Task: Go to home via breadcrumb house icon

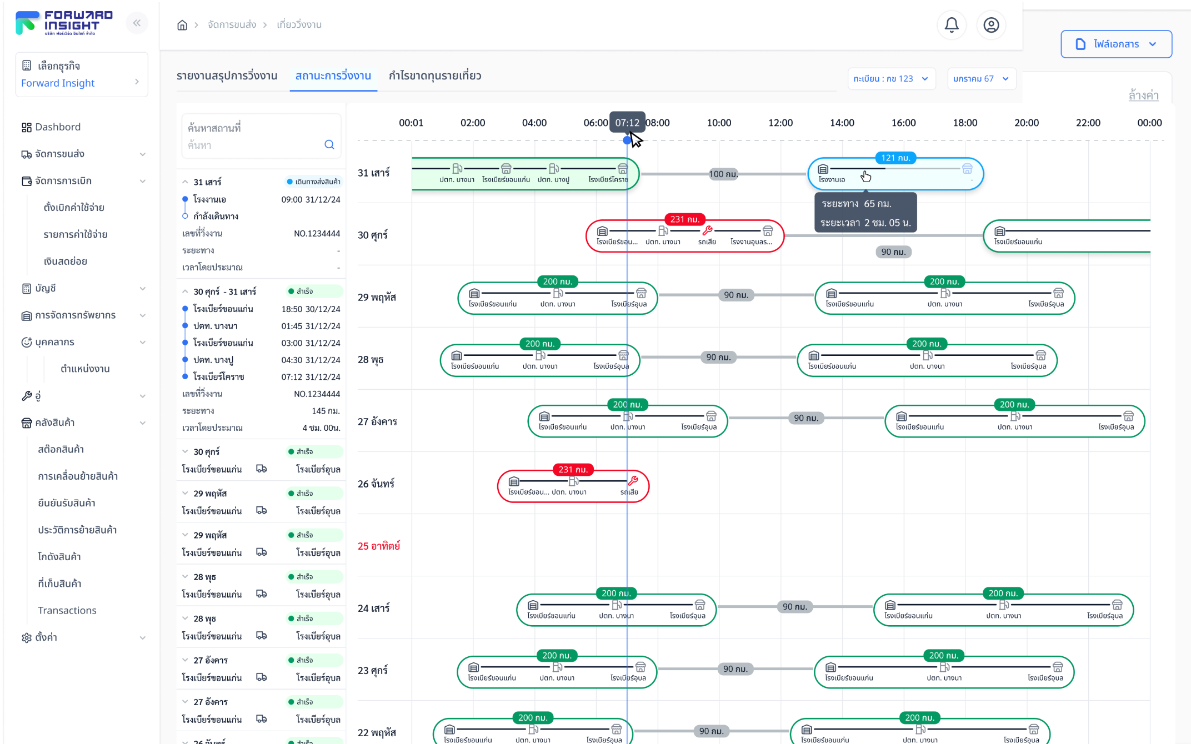Action: (x=182, y=25)
